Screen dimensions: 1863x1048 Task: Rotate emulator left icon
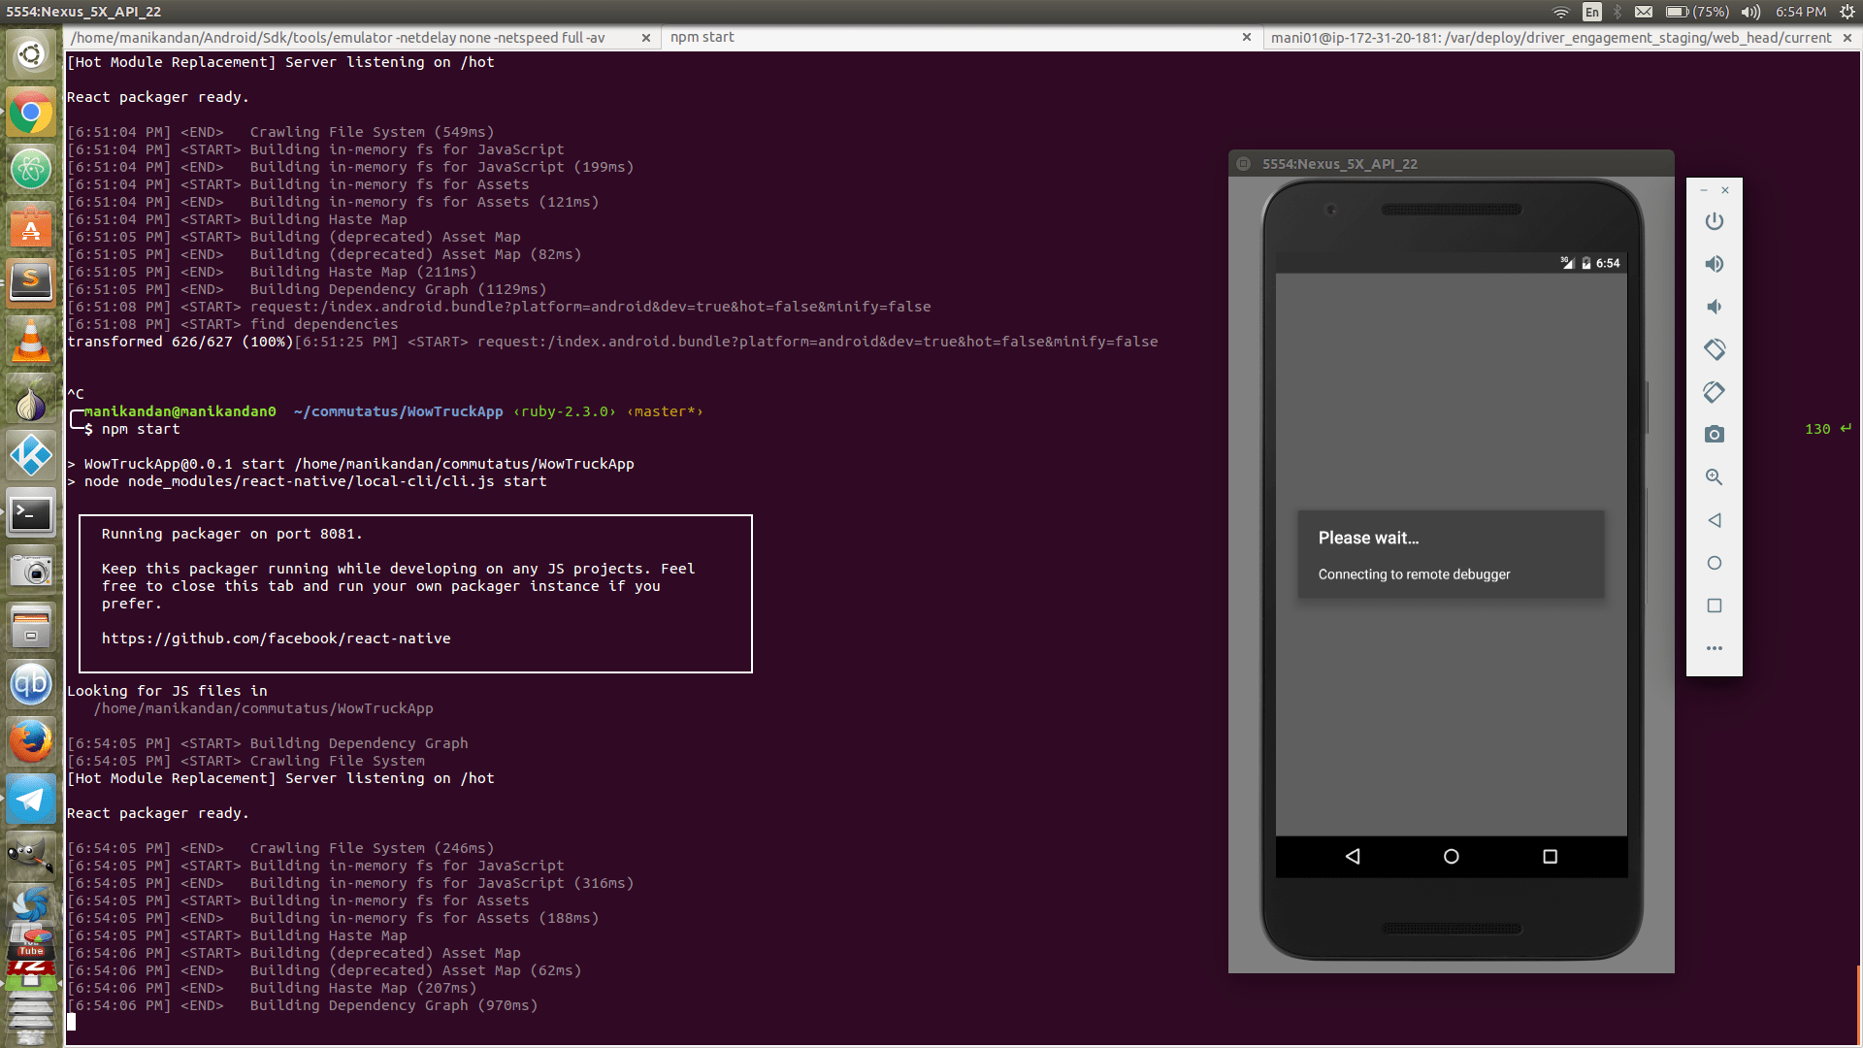pyautogui.click(x=1715, y=349)
